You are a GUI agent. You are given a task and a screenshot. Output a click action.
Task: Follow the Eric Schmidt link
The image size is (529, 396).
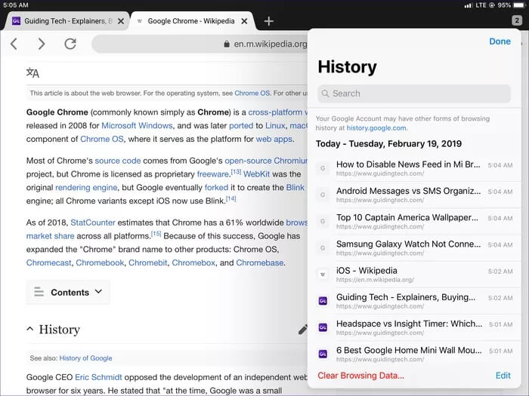tap(98, 377)
